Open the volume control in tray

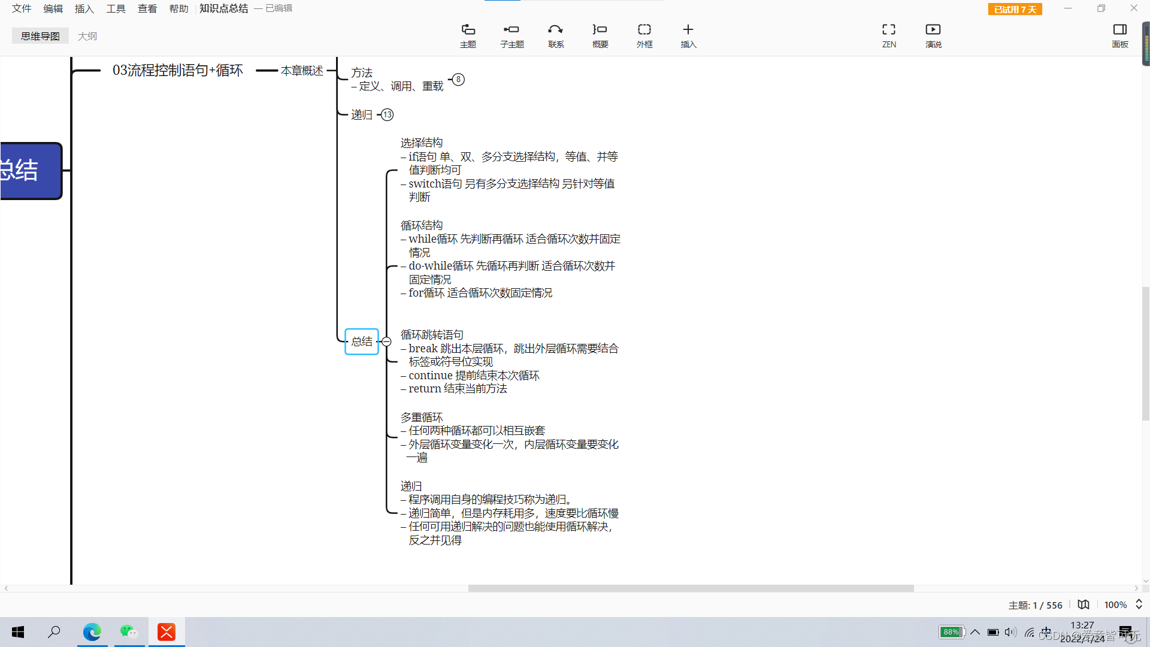1011,632
